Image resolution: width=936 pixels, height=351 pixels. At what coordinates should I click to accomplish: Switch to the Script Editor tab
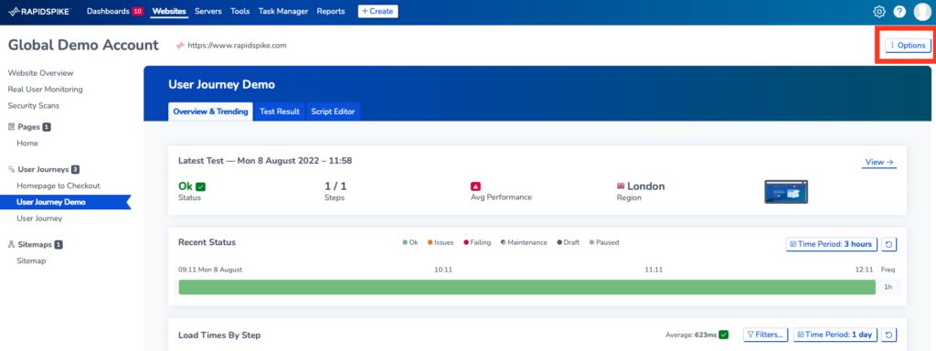point(333,112)
